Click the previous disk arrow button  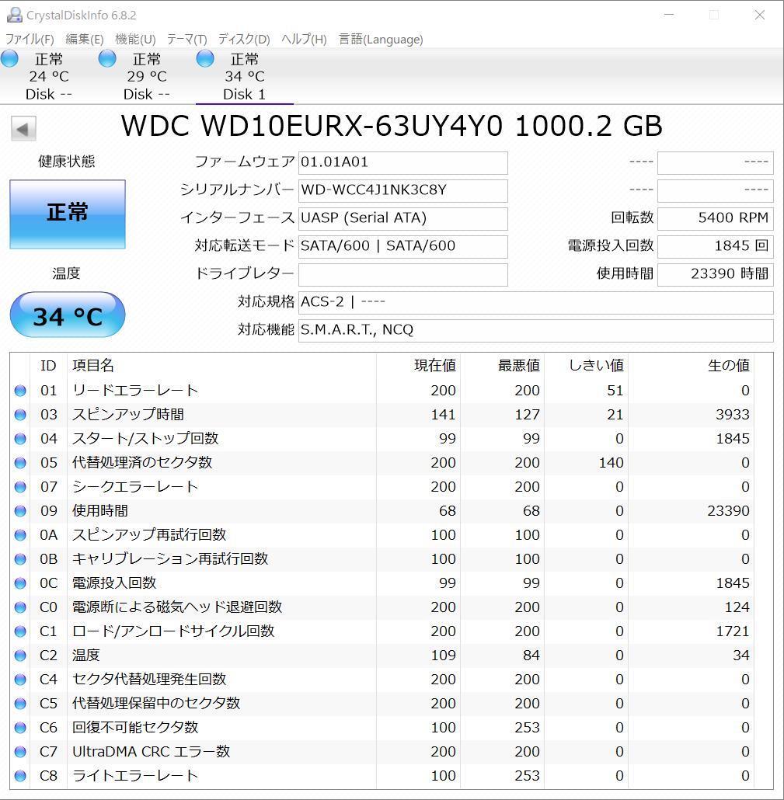[23, 129]
